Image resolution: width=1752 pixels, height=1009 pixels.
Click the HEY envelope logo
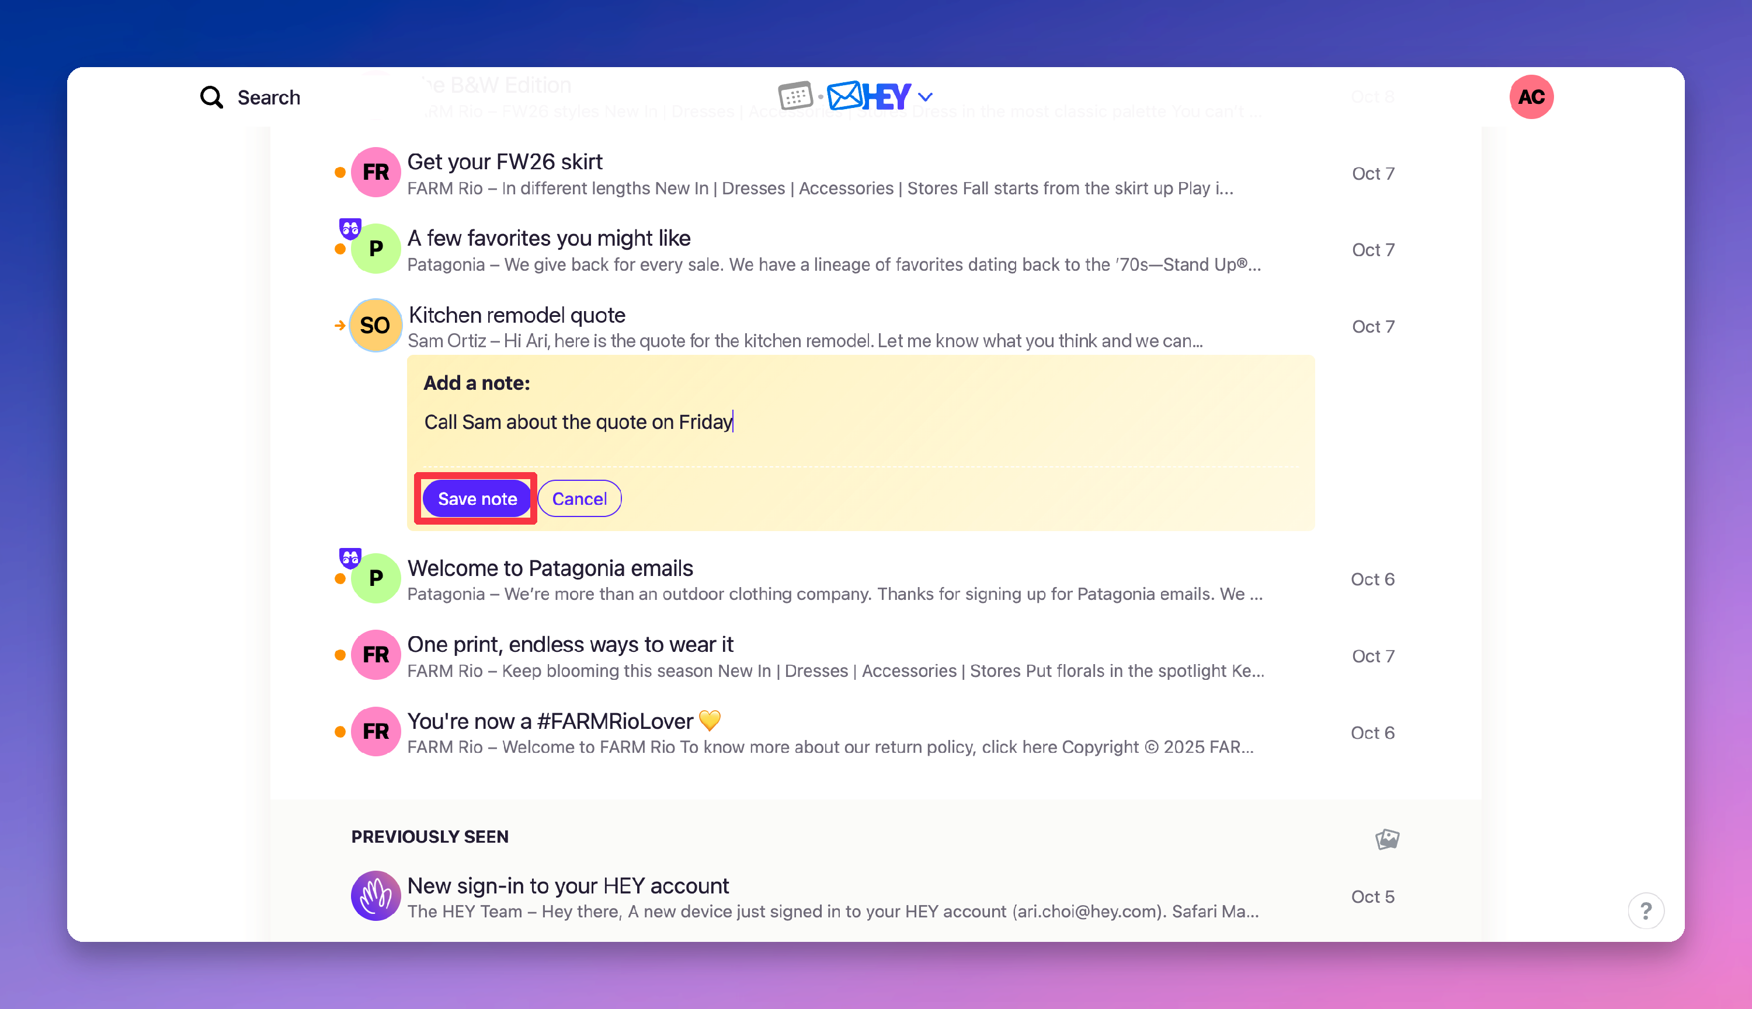pos(868,96)
